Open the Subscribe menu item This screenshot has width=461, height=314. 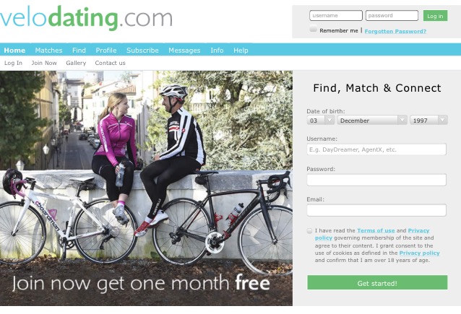pyautogui.click(x=142, y=51)
